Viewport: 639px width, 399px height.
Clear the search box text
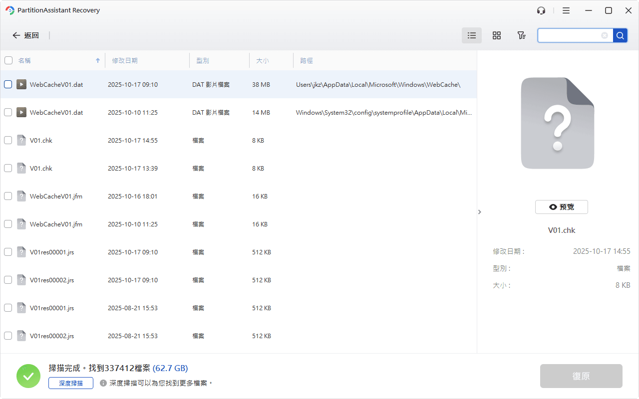point(605,35)
